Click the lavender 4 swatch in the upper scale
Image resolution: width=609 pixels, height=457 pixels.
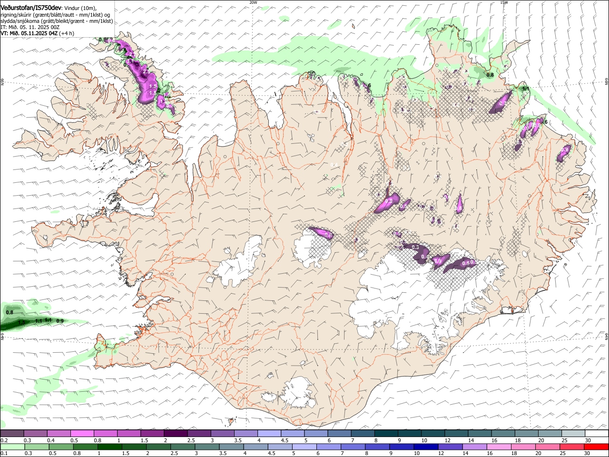[269, 434]
